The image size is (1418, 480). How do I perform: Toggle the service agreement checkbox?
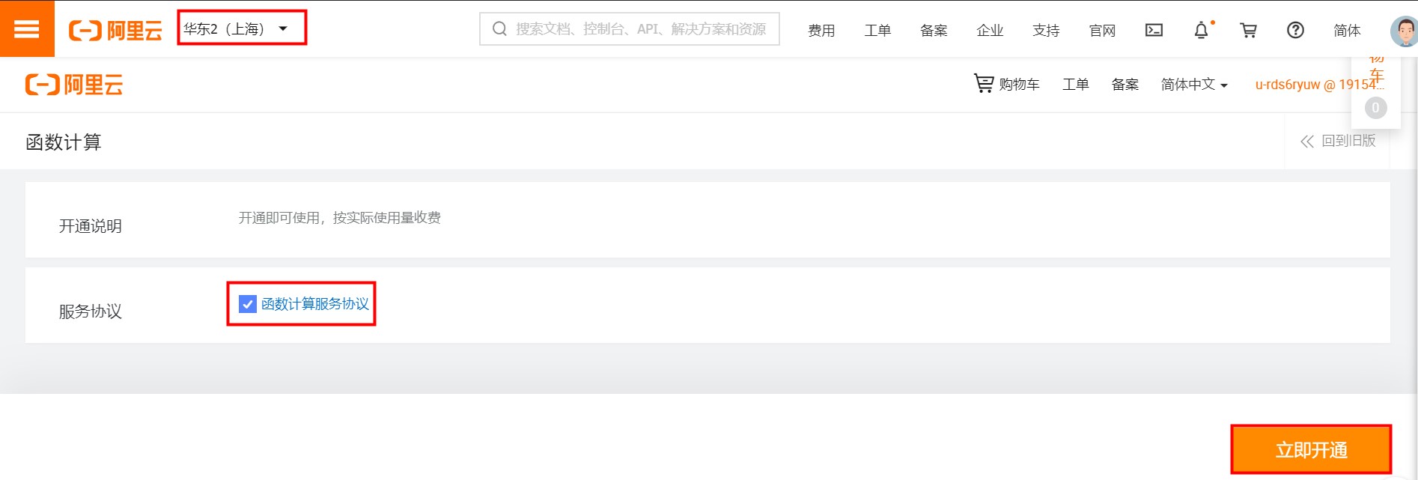click(248, 304)
